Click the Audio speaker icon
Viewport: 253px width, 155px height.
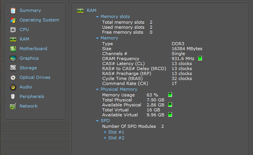pyautogui.click(x=13, y=87)
